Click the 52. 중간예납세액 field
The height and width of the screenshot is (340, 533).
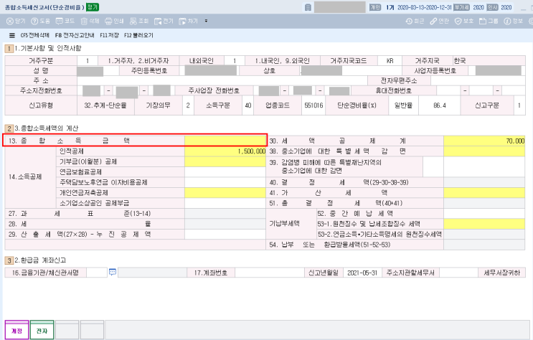click(484, 214)
